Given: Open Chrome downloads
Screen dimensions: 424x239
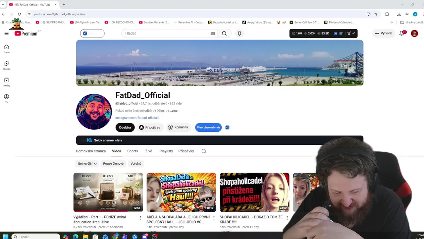Looking at the screenshot, I should pyautogui.click(x=399, y=14).
